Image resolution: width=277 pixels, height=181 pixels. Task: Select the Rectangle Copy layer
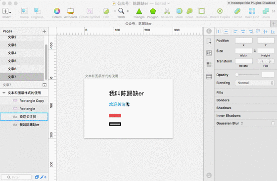point(24,101)
